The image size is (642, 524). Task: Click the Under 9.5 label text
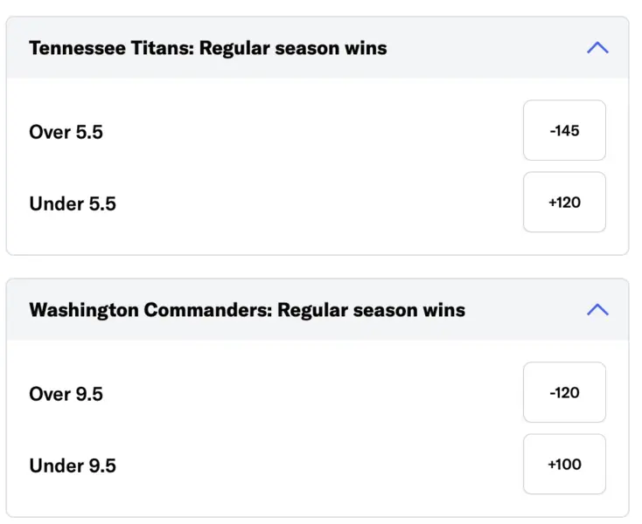73,465
